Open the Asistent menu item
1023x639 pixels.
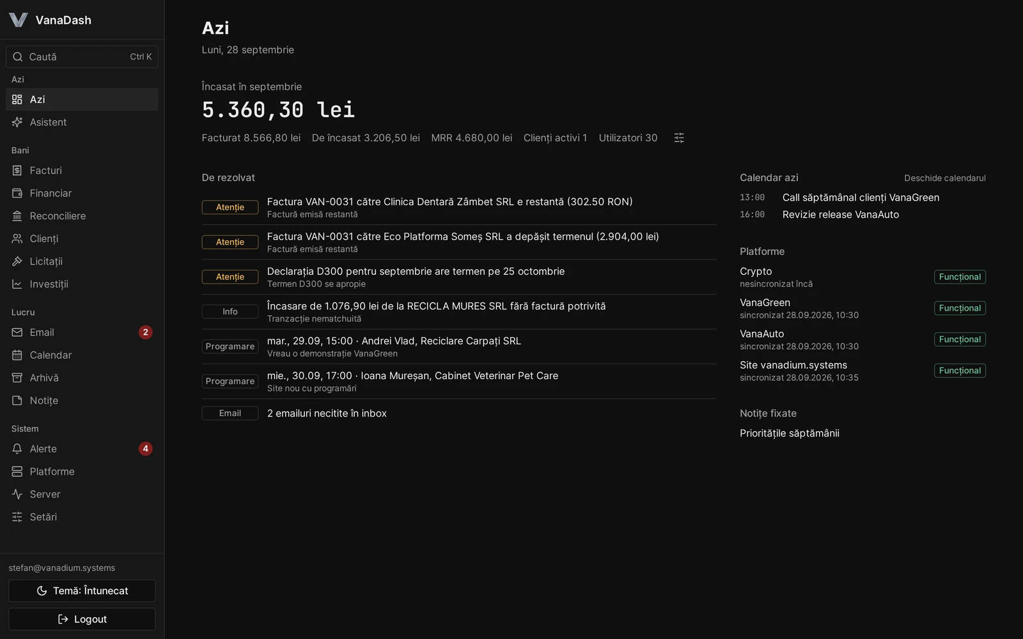pyautogui.click(x=82, y=122)
